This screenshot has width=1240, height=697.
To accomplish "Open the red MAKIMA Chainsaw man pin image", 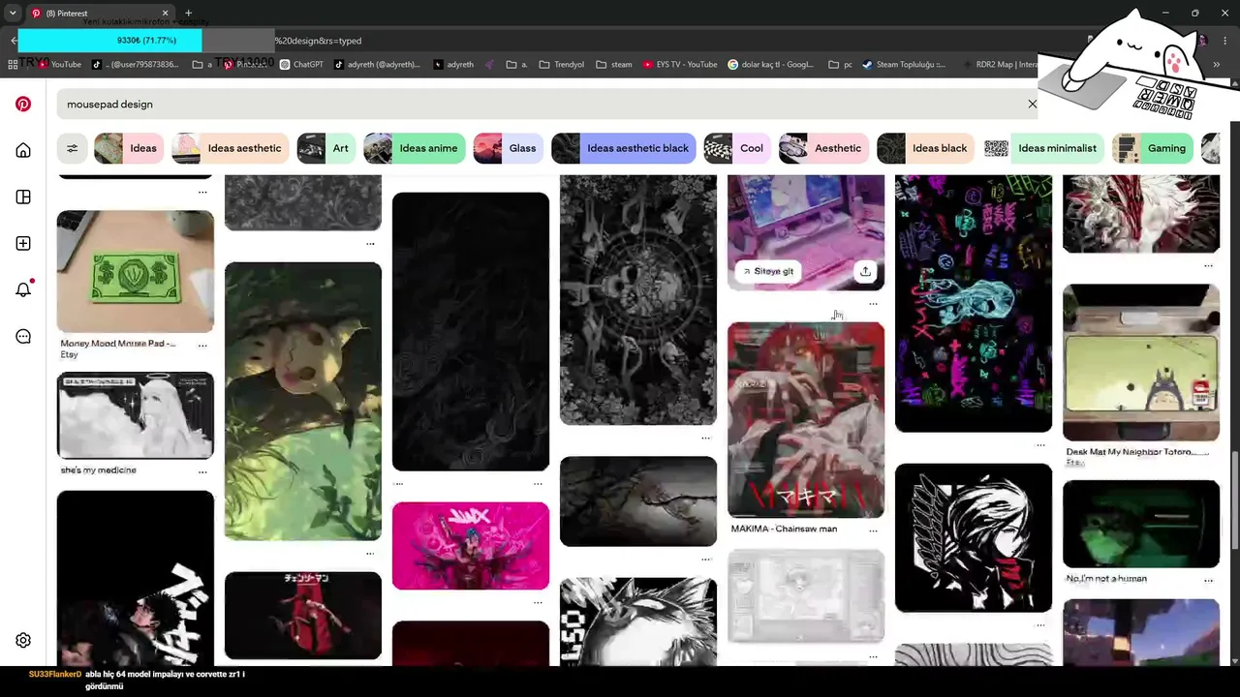I will [x=806, y=420].
